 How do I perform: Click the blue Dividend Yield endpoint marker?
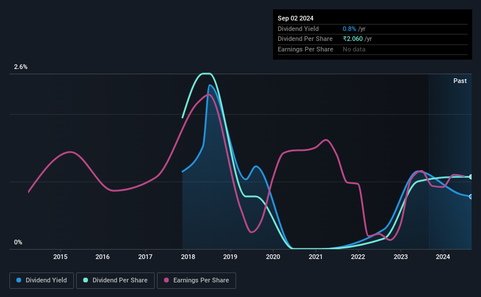tap(471, 196)
